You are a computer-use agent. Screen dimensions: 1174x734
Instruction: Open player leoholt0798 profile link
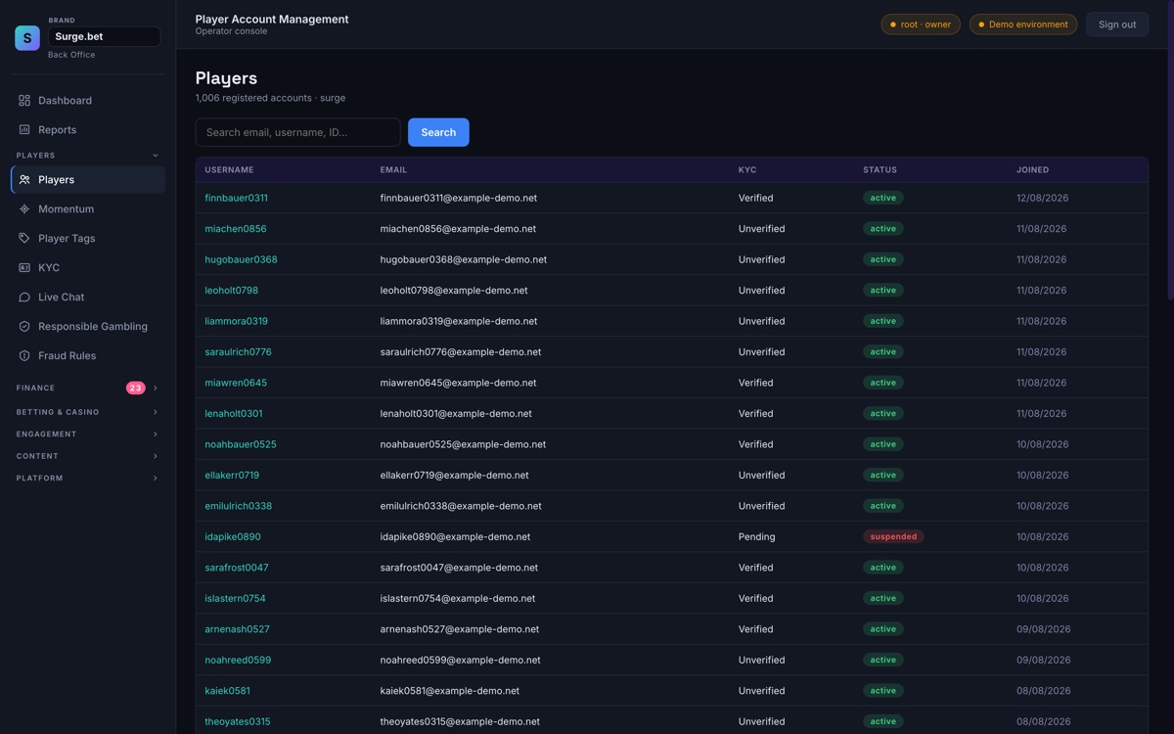(232, 291)
